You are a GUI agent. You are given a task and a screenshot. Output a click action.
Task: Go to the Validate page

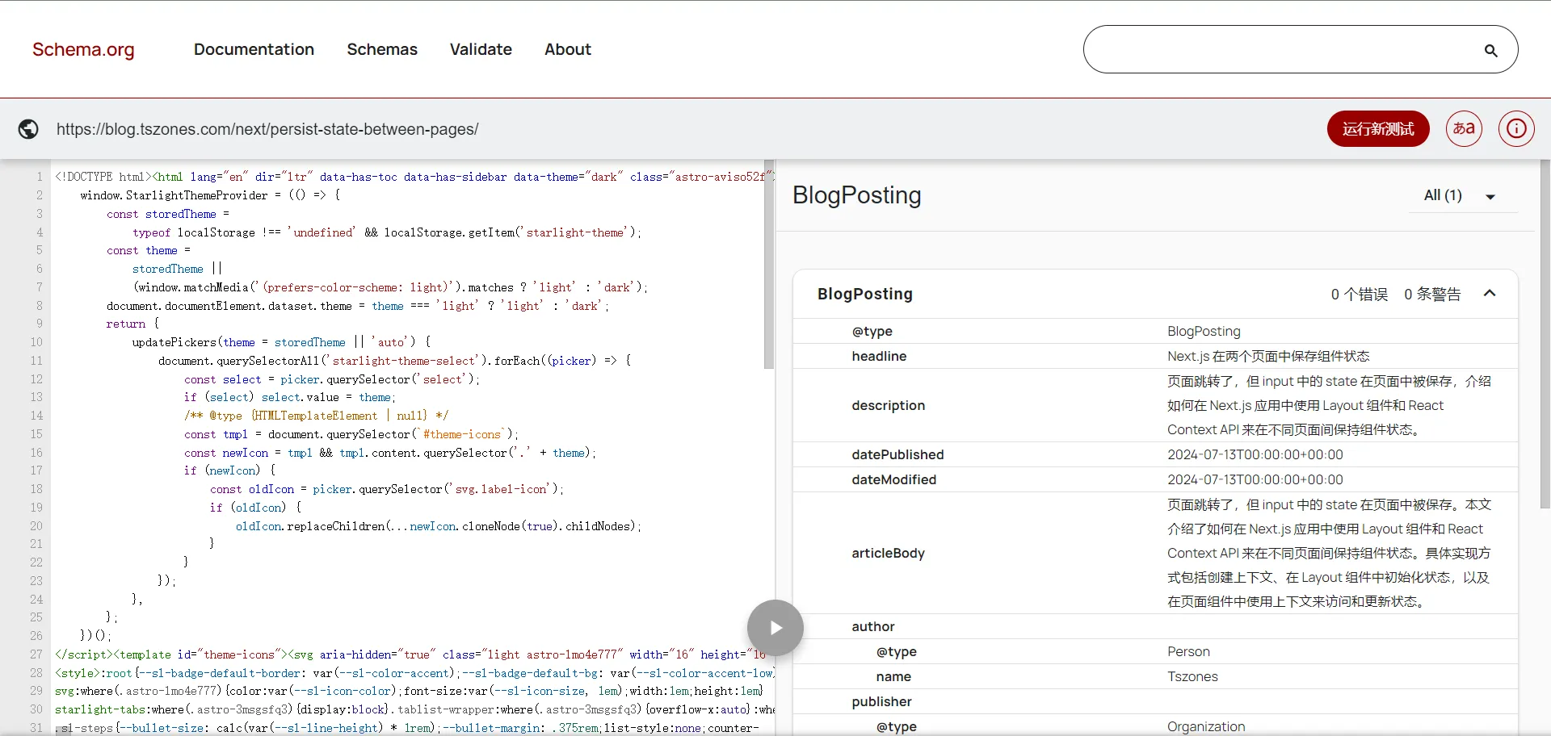(481, 49)
